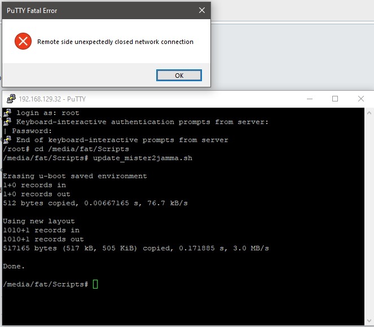Click the 'Remote side unexpectedly closed network connection' message

pyautogui.click(x=115, y=42)
